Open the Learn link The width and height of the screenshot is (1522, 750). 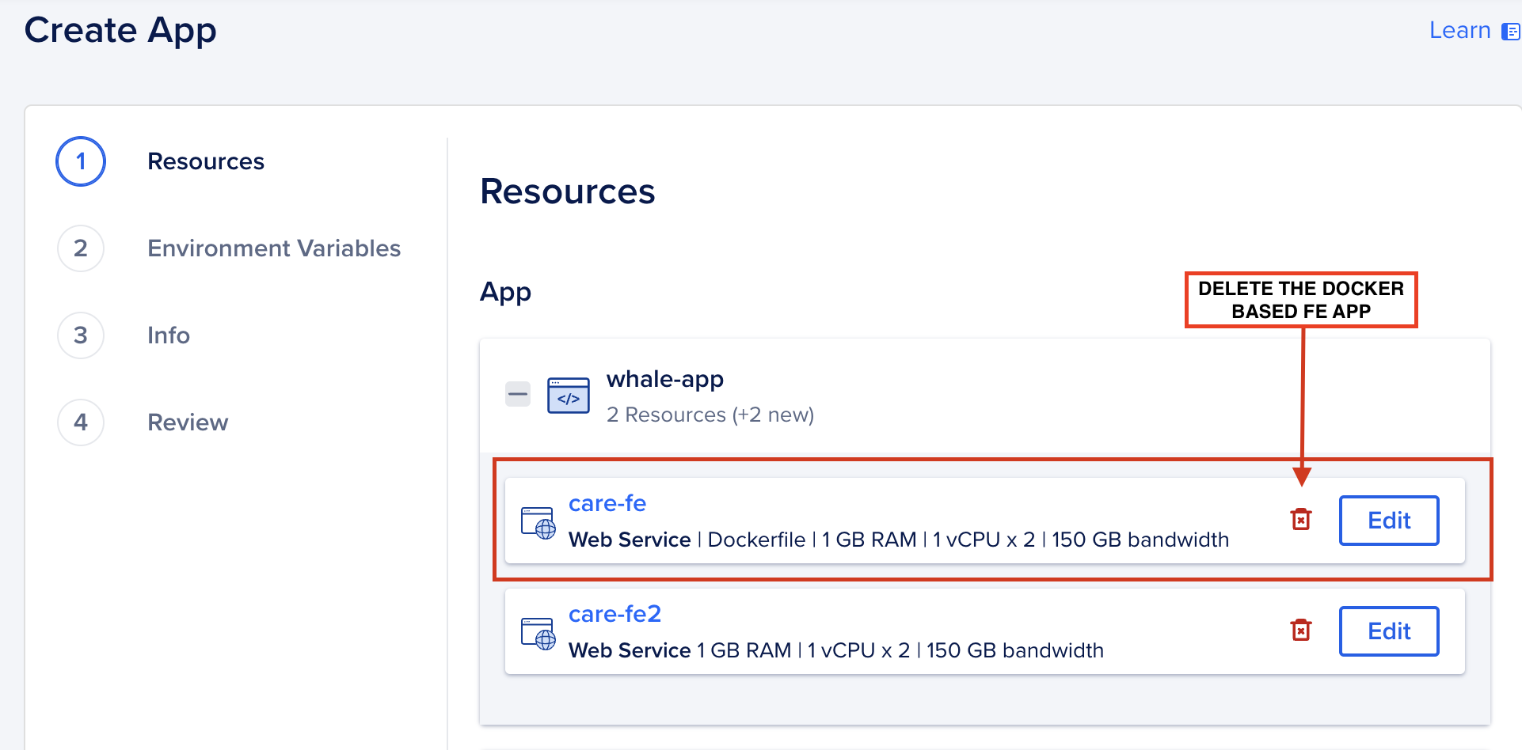[x=1459, y=30]
